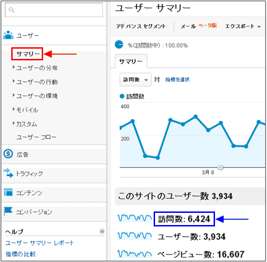
Task: Click the segment pie chart icon
Action: click(119, 44)
